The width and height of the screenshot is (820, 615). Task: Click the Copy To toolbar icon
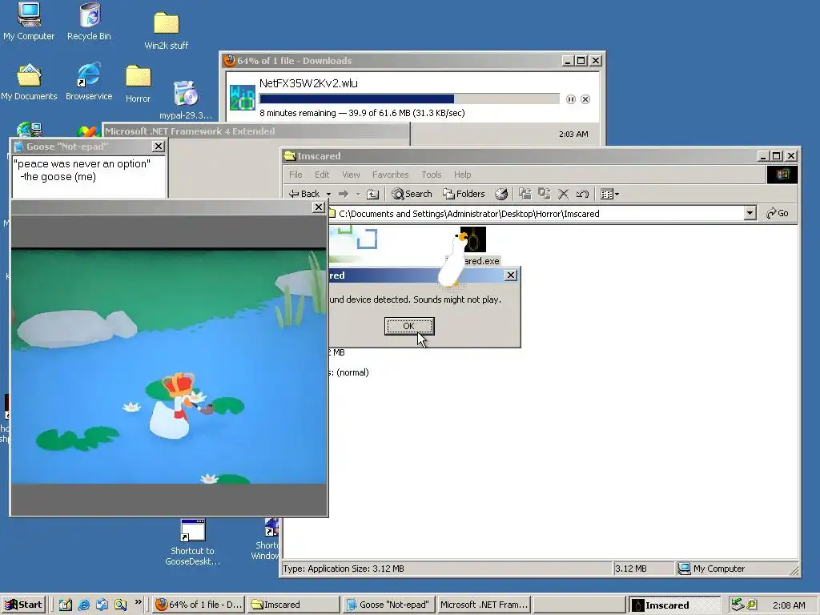pos(545,194)
